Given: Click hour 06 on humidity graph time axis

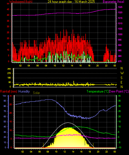Looking at the screenshot, I should pos(39,152).
